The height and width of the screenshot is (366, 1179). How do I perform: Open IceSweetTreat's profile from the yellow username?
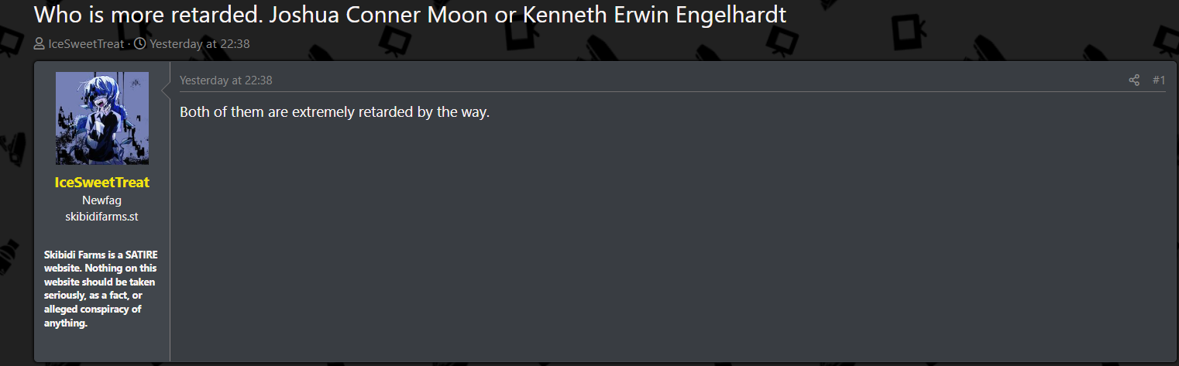pyautogui.click(x=101, y=183)
